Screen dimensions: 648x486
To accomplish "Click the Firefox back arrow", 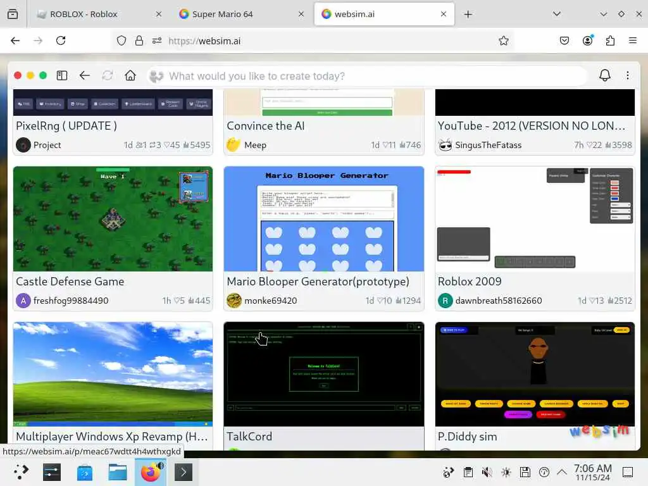I will click(15, 40).
